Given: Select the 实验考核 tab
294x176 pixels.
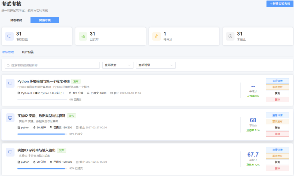Looking at the screenshot, I should pyautogui.click(x=45, y=20).
